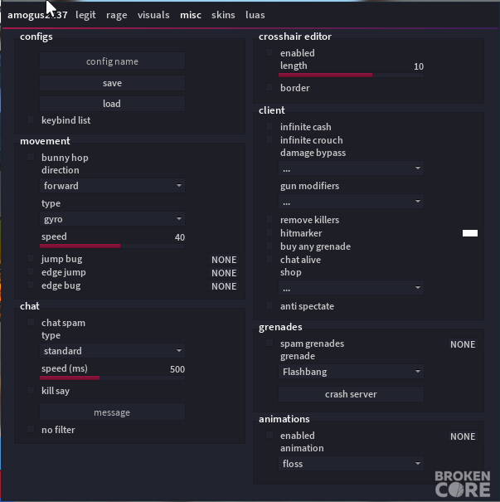Enable the chat spam checkbox
The width and height of the screenshot is (500, 502).
click(31, 323)
